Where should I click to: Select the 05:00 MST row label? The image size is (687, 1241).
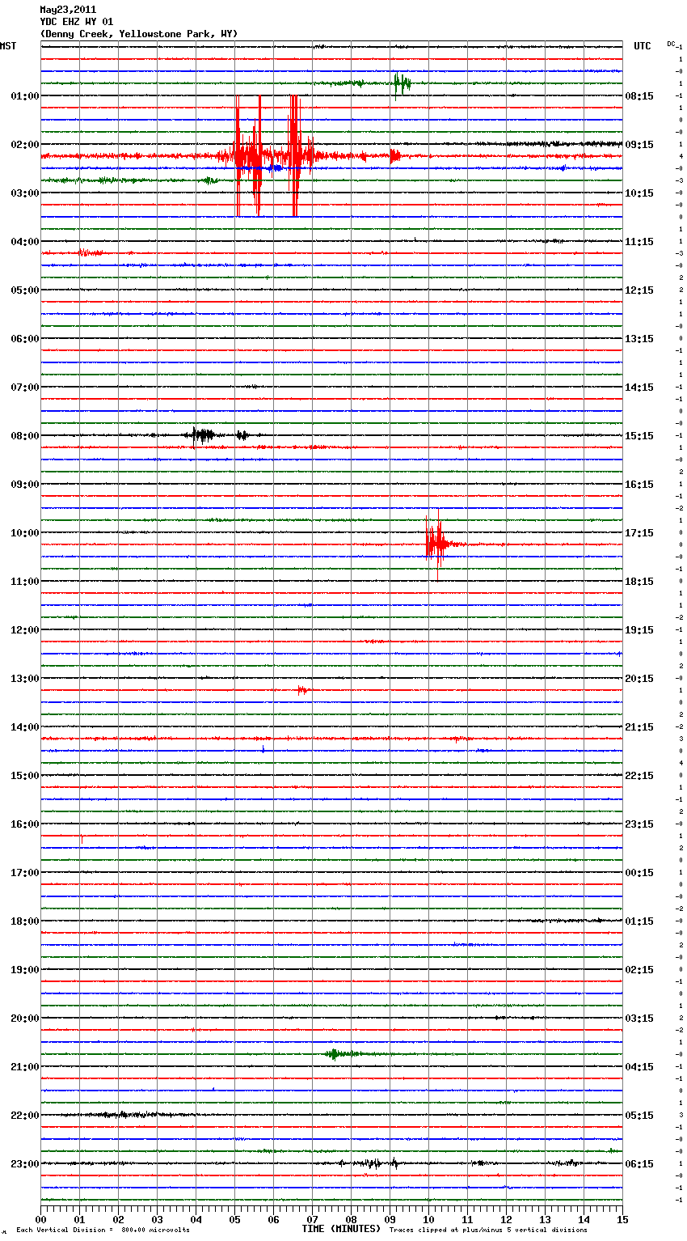point(25,290)
